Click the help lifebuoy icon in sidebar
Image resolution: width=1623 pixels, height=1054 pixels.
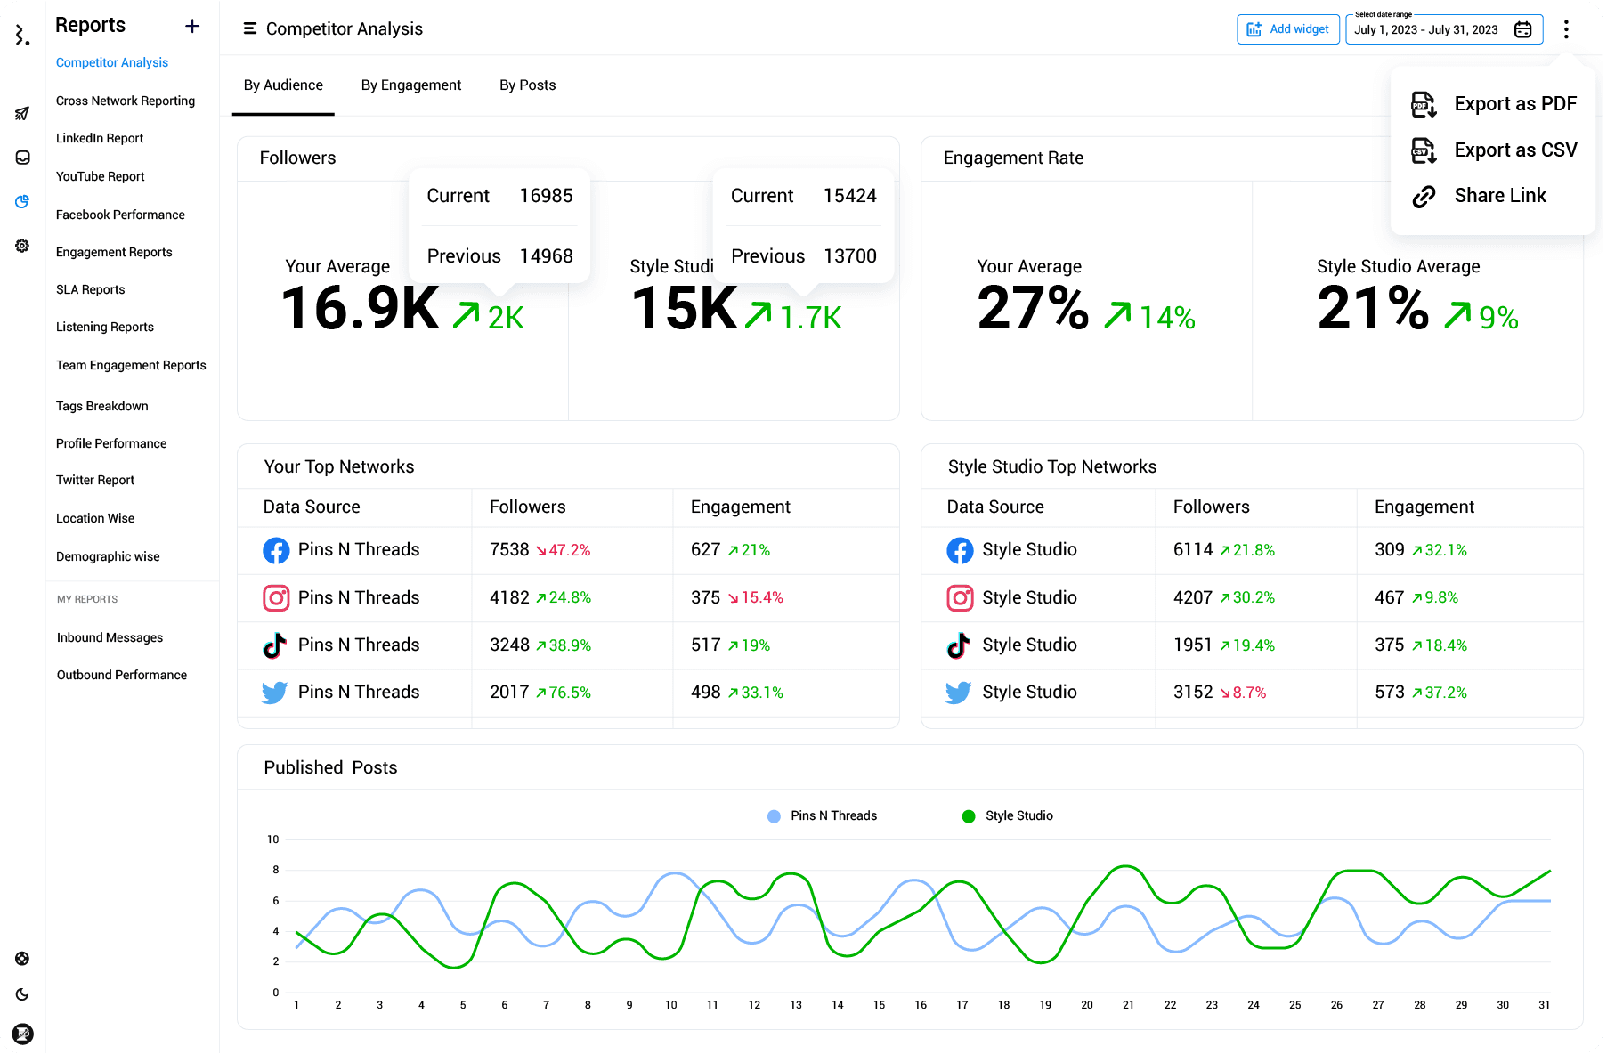(x=22, y=959)
